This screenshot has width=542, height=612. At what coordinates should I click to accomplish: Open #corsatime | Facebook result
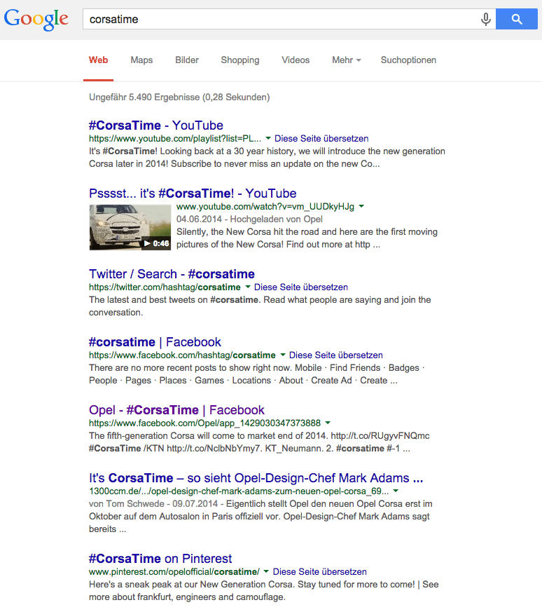click(x=155, y=342)
